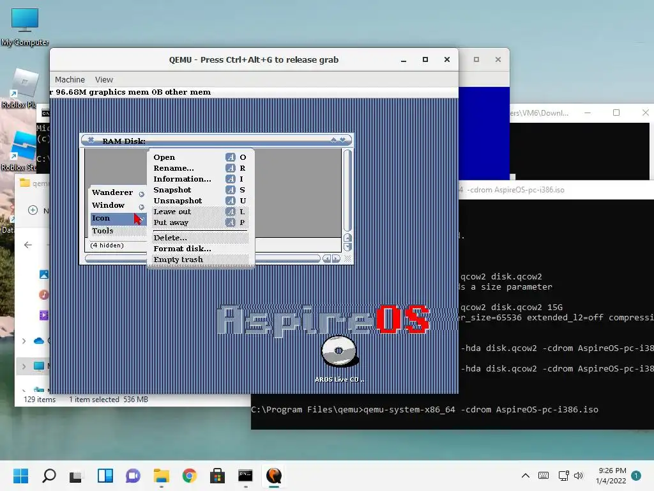Expand the This PC tree node in File Explorer
The height and width of the screenshot is (491, 654).
24,366
